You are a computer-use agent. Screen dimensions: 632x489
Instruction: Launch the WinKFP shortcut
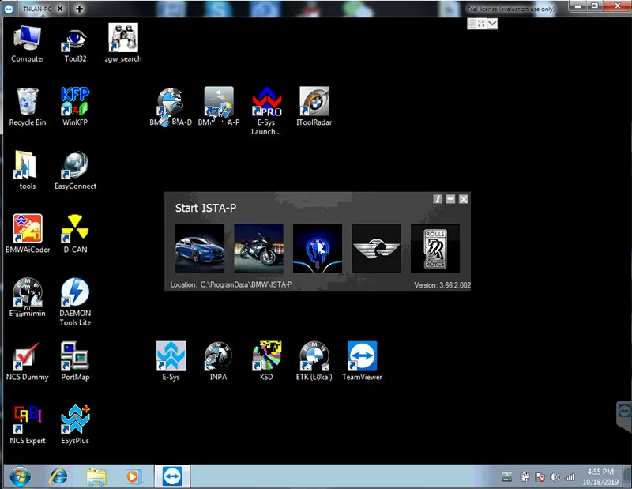(x=75, y=107)
